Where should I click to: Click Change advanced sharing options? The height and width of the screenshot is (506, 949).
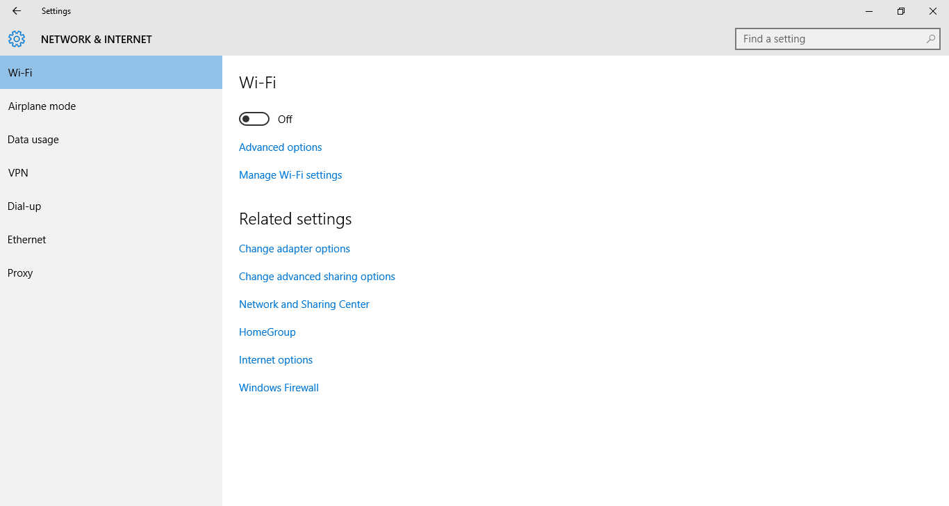[x=317, y=277]
